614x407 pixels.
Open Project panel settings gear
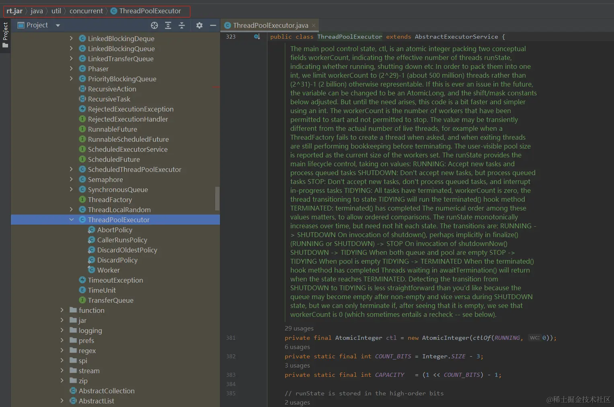[199, 25]
